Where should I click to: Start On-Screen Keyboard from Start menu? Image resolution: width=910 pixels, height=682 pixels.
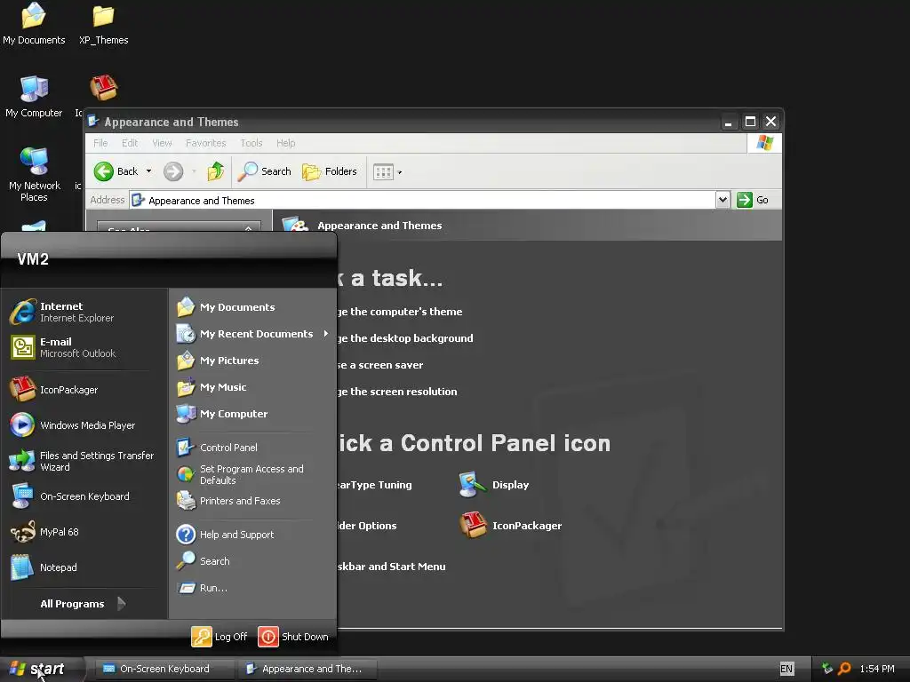coord(69,496)
